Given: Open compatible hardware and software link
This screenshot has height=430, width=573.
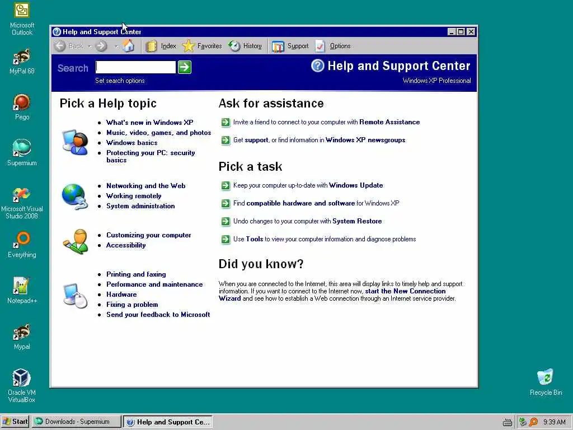Looking at the screenshot, I should [300, 203].
